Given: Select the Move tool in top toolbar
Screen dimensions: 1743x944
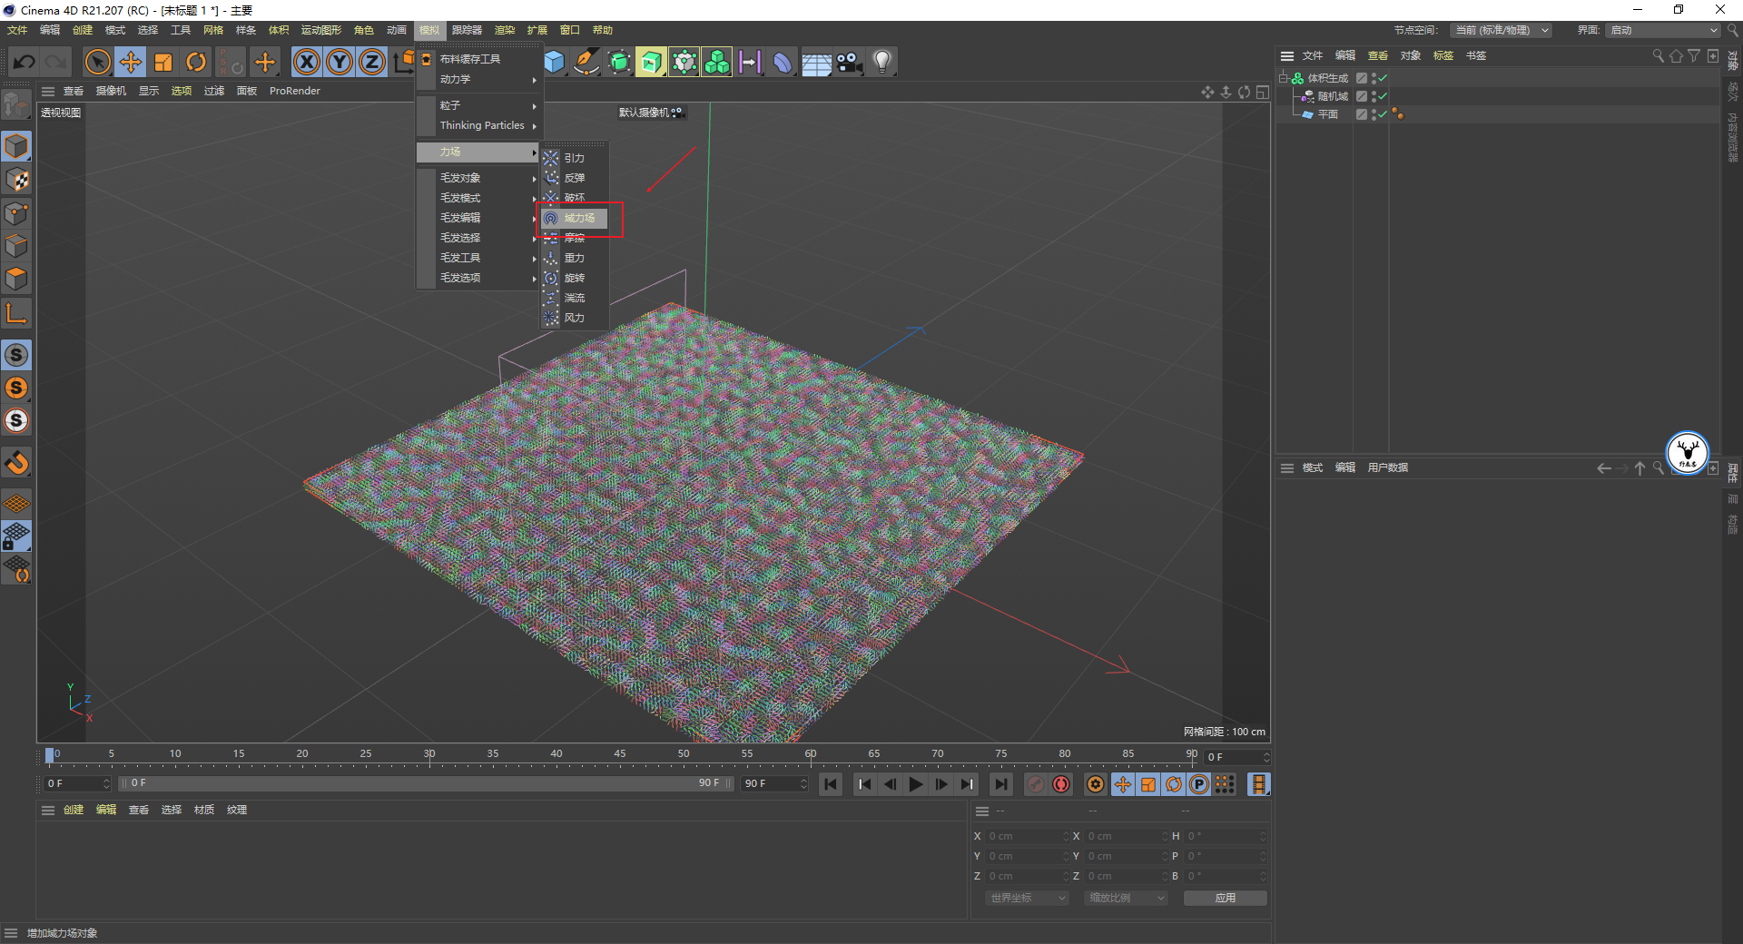Looking at the screenshot, I should pyautogui.click(x=131, y=63).
